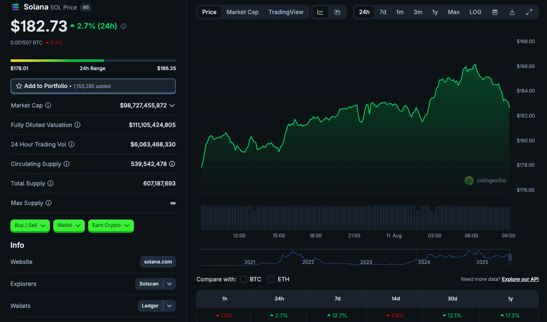This screenshot has height=322, width=547.
Task: Click the historical mini chart at 2023
Action: (x=366, y=262)
